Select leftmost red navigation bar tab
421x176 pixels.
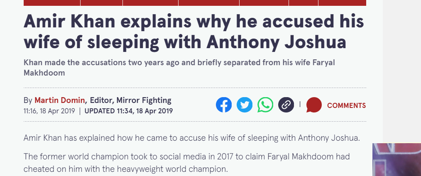(52, 2)
